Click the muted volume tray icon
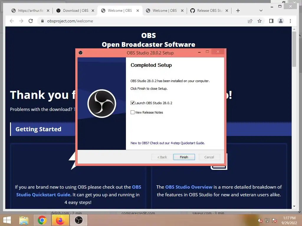The height and width of the screenshot is (226, 302). pos(260,220)
